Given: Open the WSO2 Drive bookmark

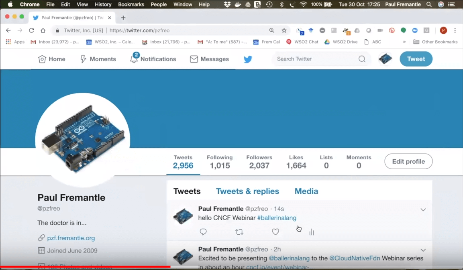Looking at the screenshot, I should (341, 42).
